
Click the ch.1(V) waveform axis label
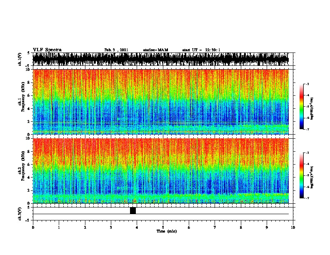(x=20, y=59)
